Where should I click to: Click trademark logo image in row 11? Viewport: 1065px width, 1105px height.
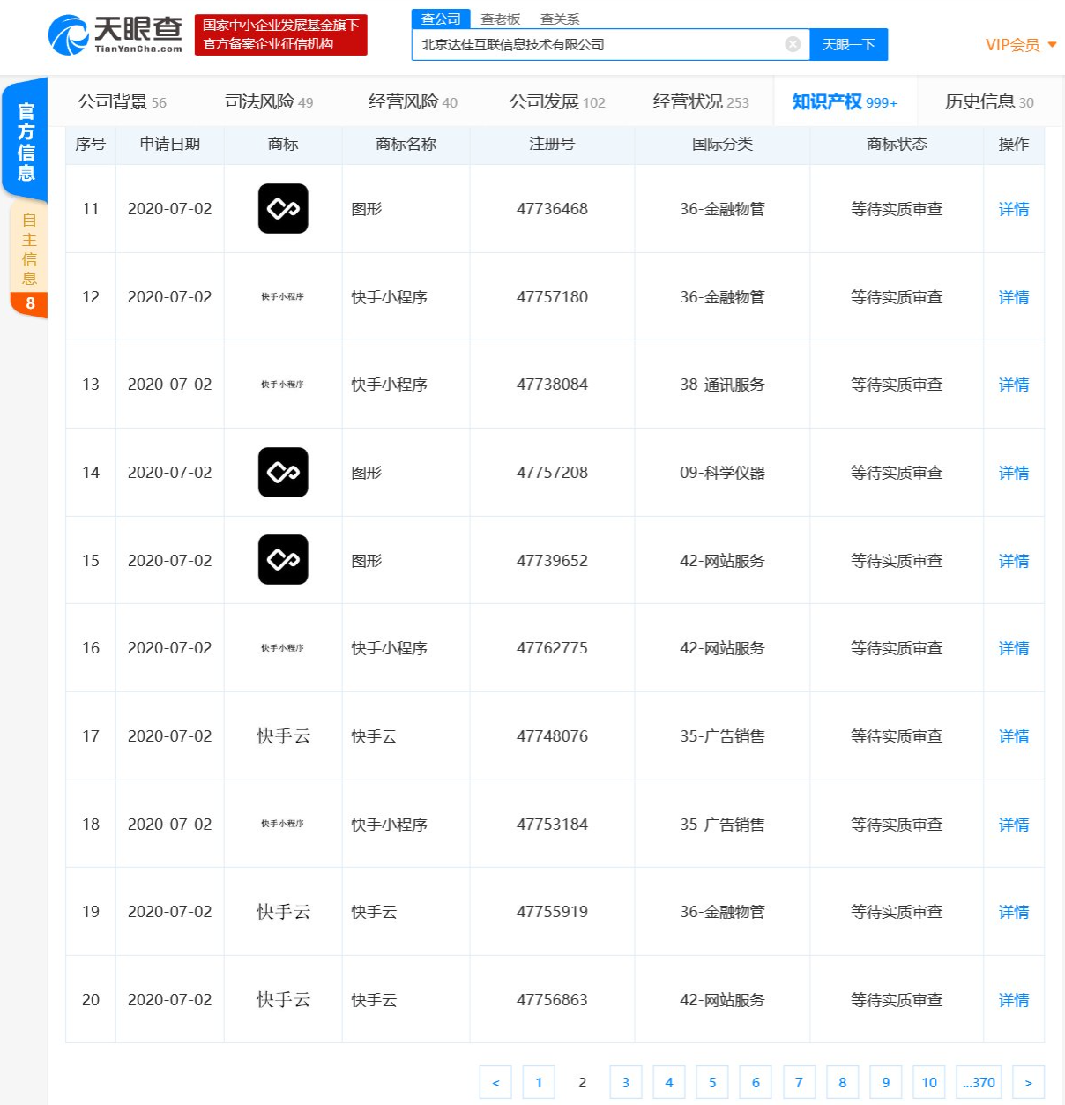point(283,209)
